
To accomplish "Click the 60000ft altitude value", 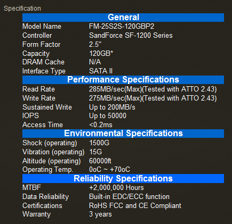I will tap(100, 161).
